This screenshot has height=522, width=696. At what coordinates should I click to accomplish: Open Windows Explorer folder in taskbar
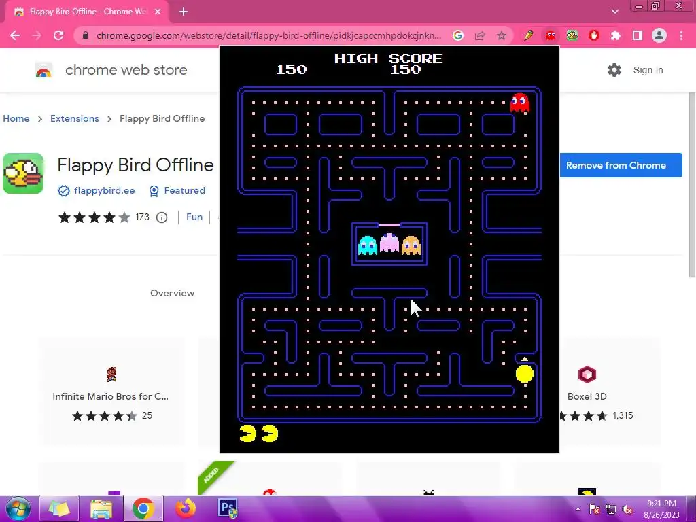[101, 508]
